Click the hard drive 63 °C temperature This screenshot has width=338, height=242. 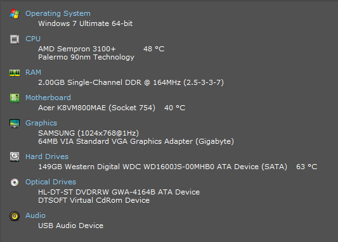tap(306, 167)
